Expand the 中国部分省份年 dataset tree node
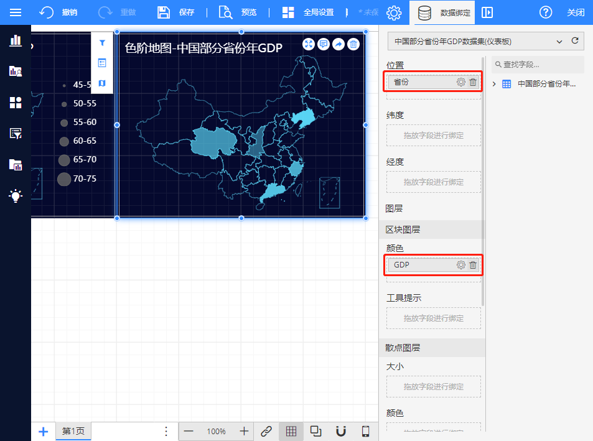Image resolution: width=593 pixels, height=441 pixels. coord(495,84)
